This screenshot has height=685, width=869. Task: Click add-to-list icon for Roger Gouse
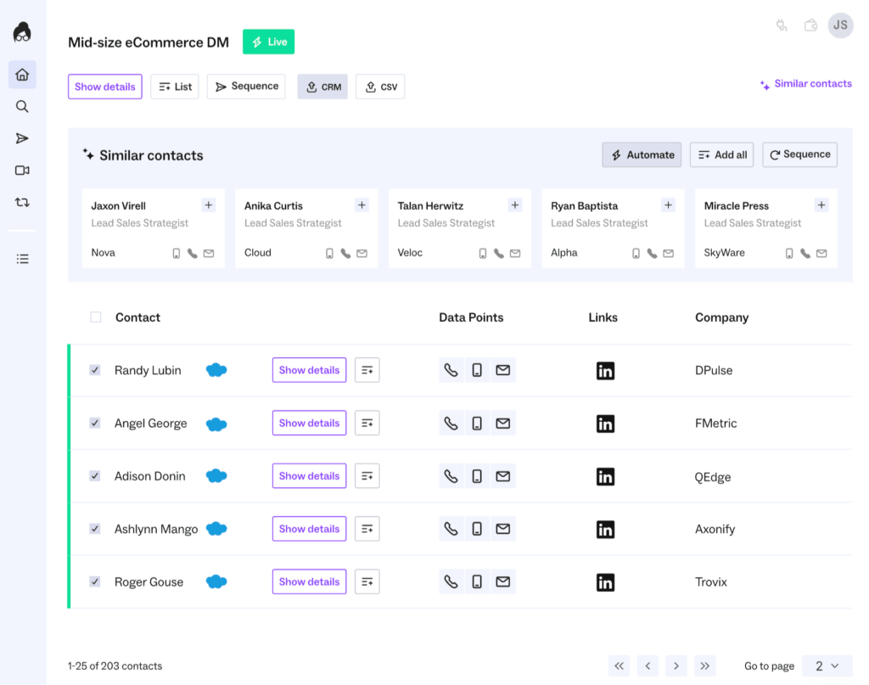[367, 582]
